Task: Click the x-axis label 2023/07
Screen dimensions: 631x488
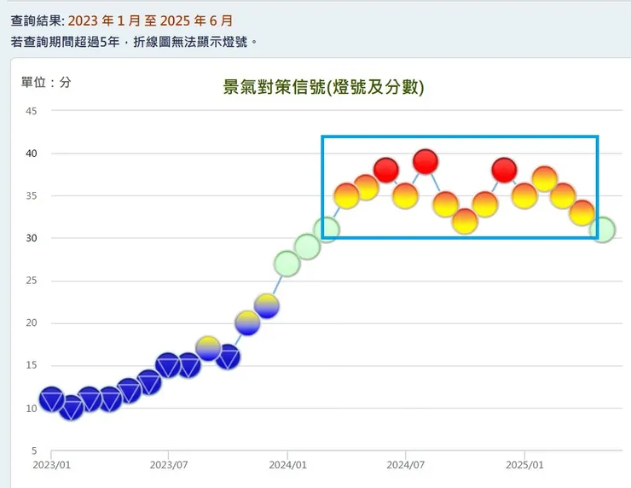Action: click(169, 465)
